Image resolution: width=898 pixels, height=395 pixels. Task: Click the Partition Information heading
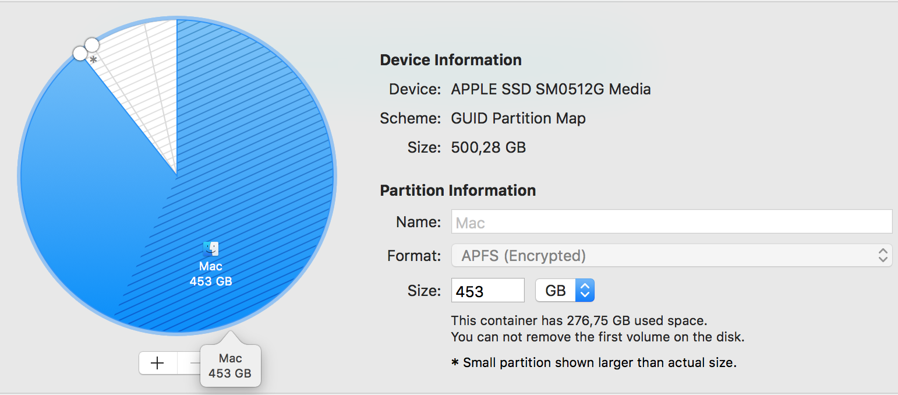click(458, 191)
